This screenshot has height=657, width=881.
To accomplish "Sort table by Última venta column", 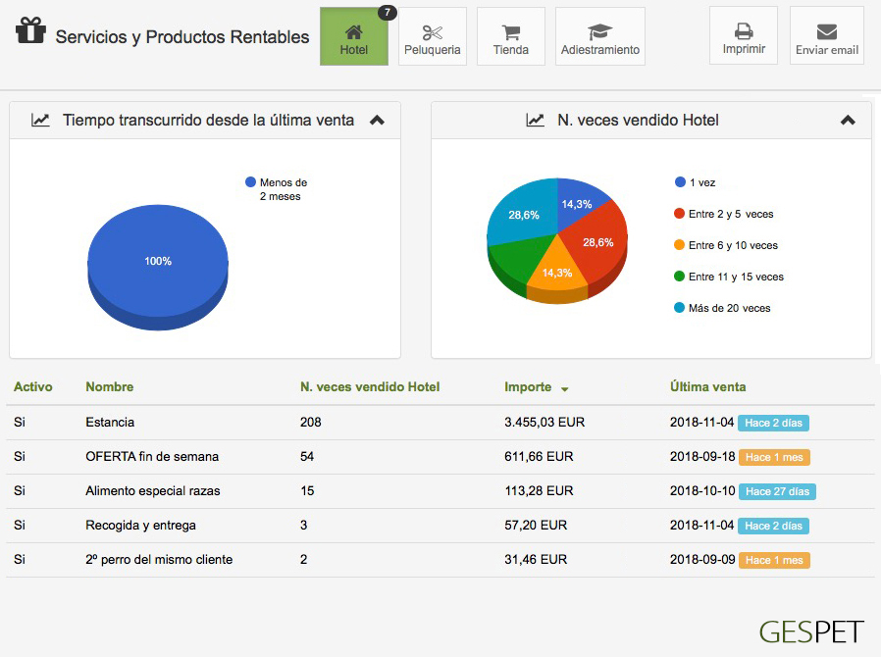I will (x=707, y=387).
